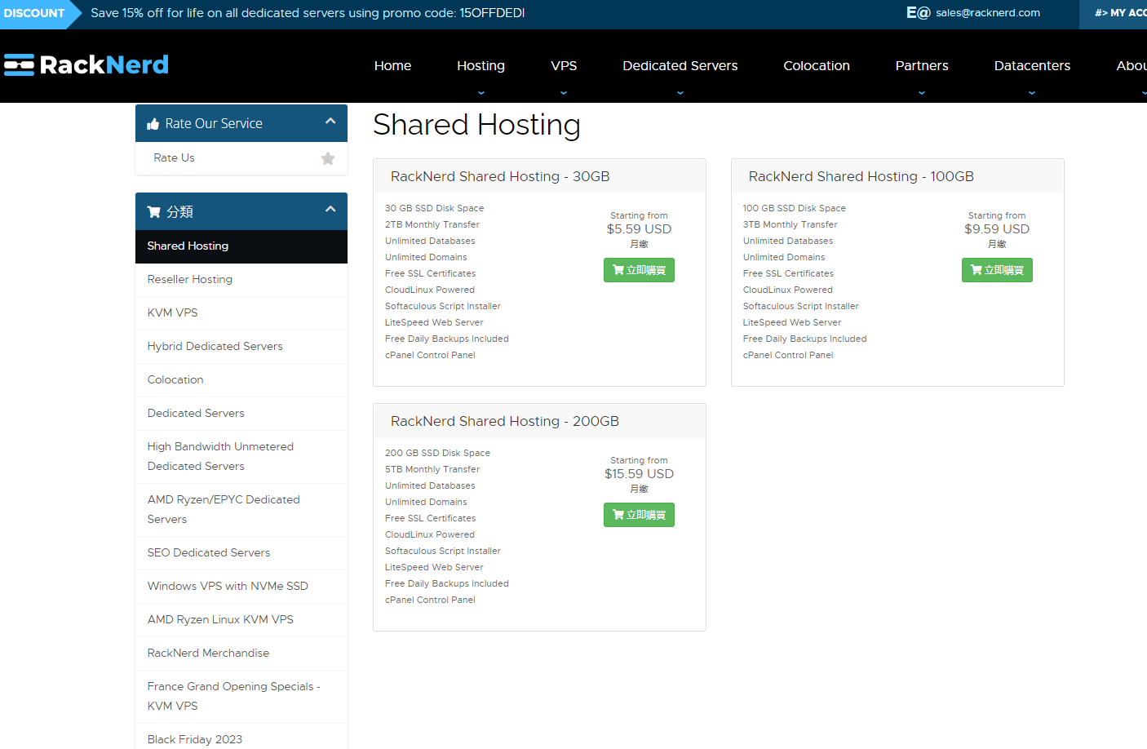Click the RackNerd Shared Hosting - 200GB title
1147x749 pixels.
click(505, 422)
